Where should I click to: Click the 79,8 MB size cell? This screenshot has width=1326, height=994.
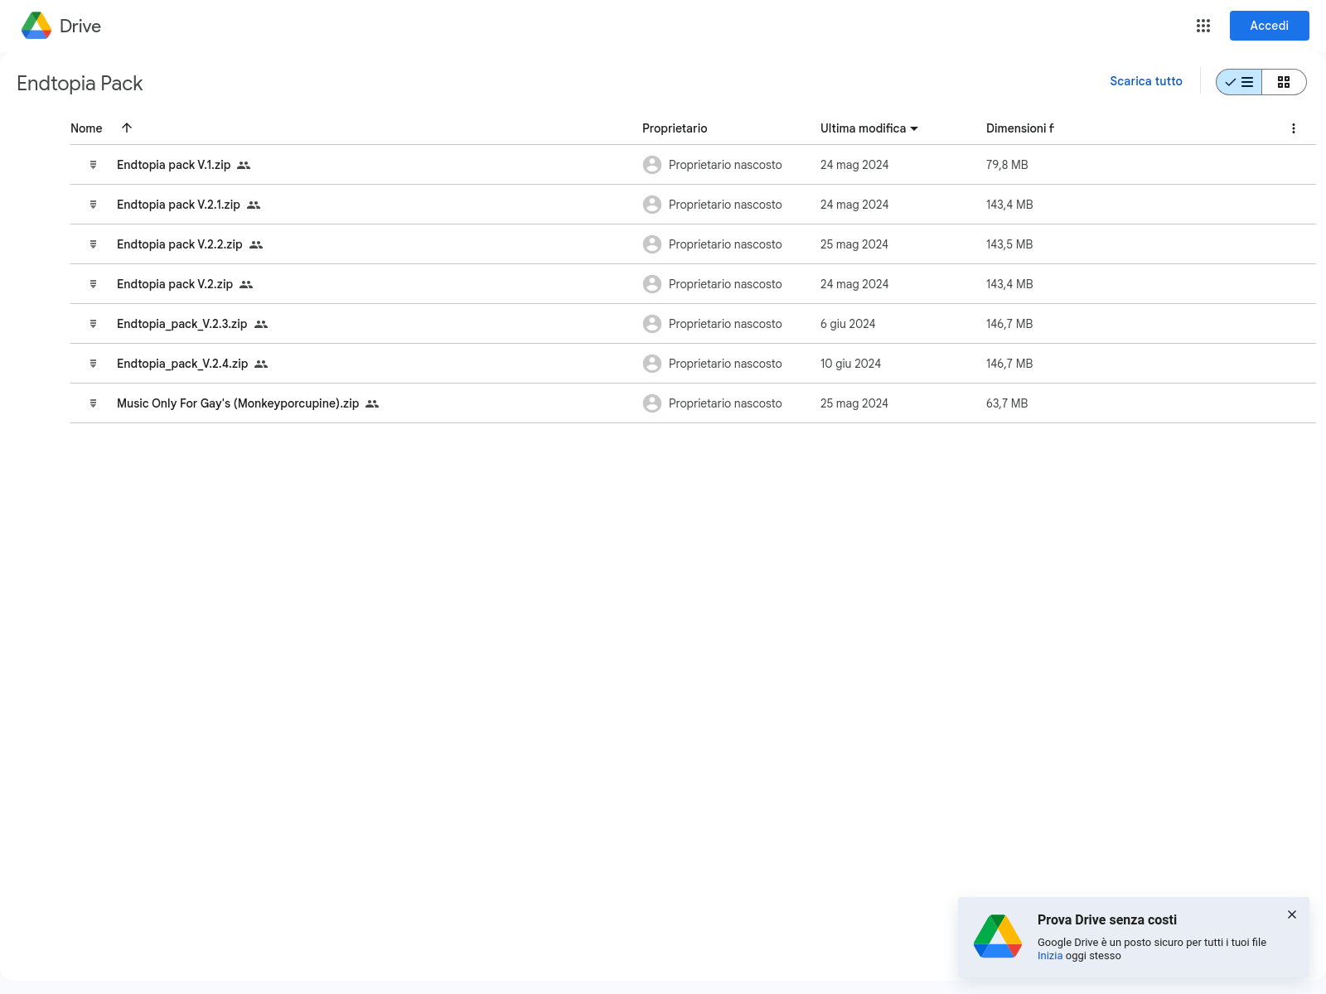tap(1007, 165)
